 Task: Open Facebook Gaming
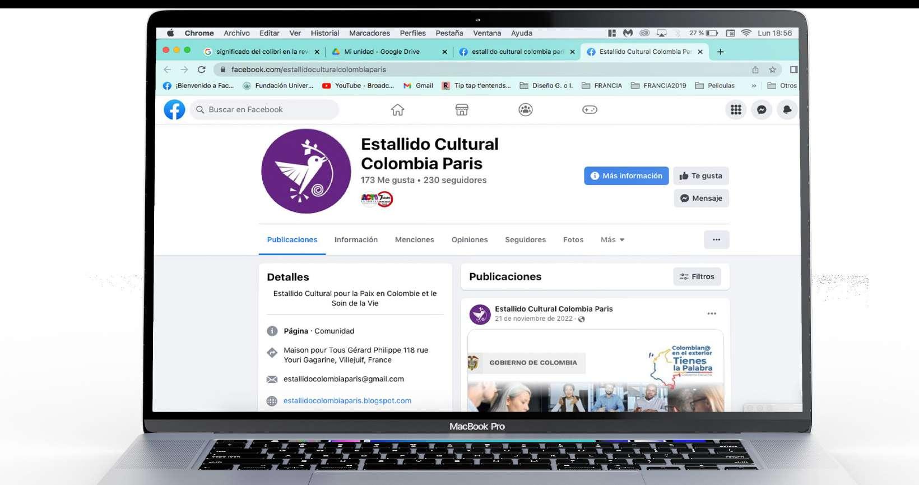point(590,110)
